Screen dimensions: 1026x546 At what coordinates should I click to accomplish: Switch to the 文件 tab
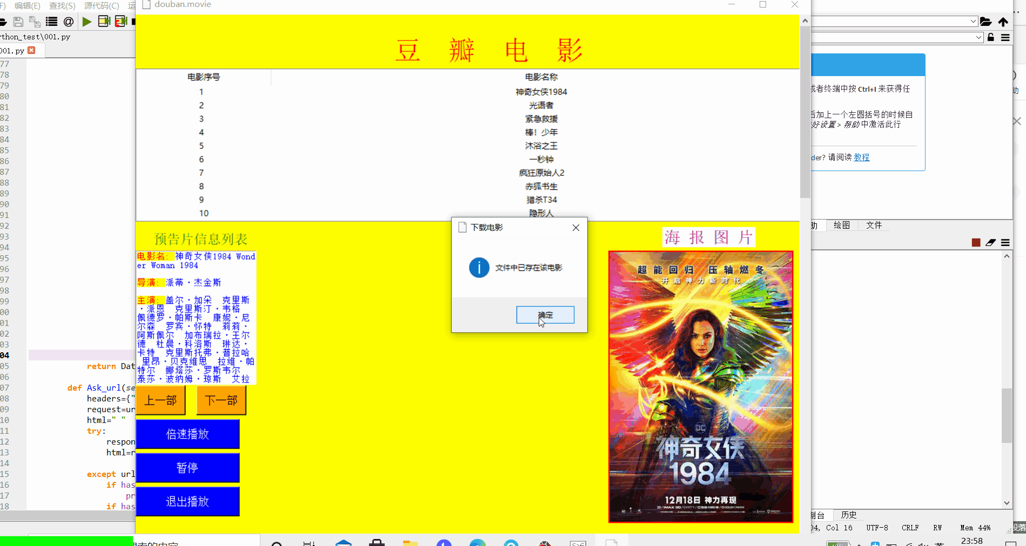click(874, 225)
